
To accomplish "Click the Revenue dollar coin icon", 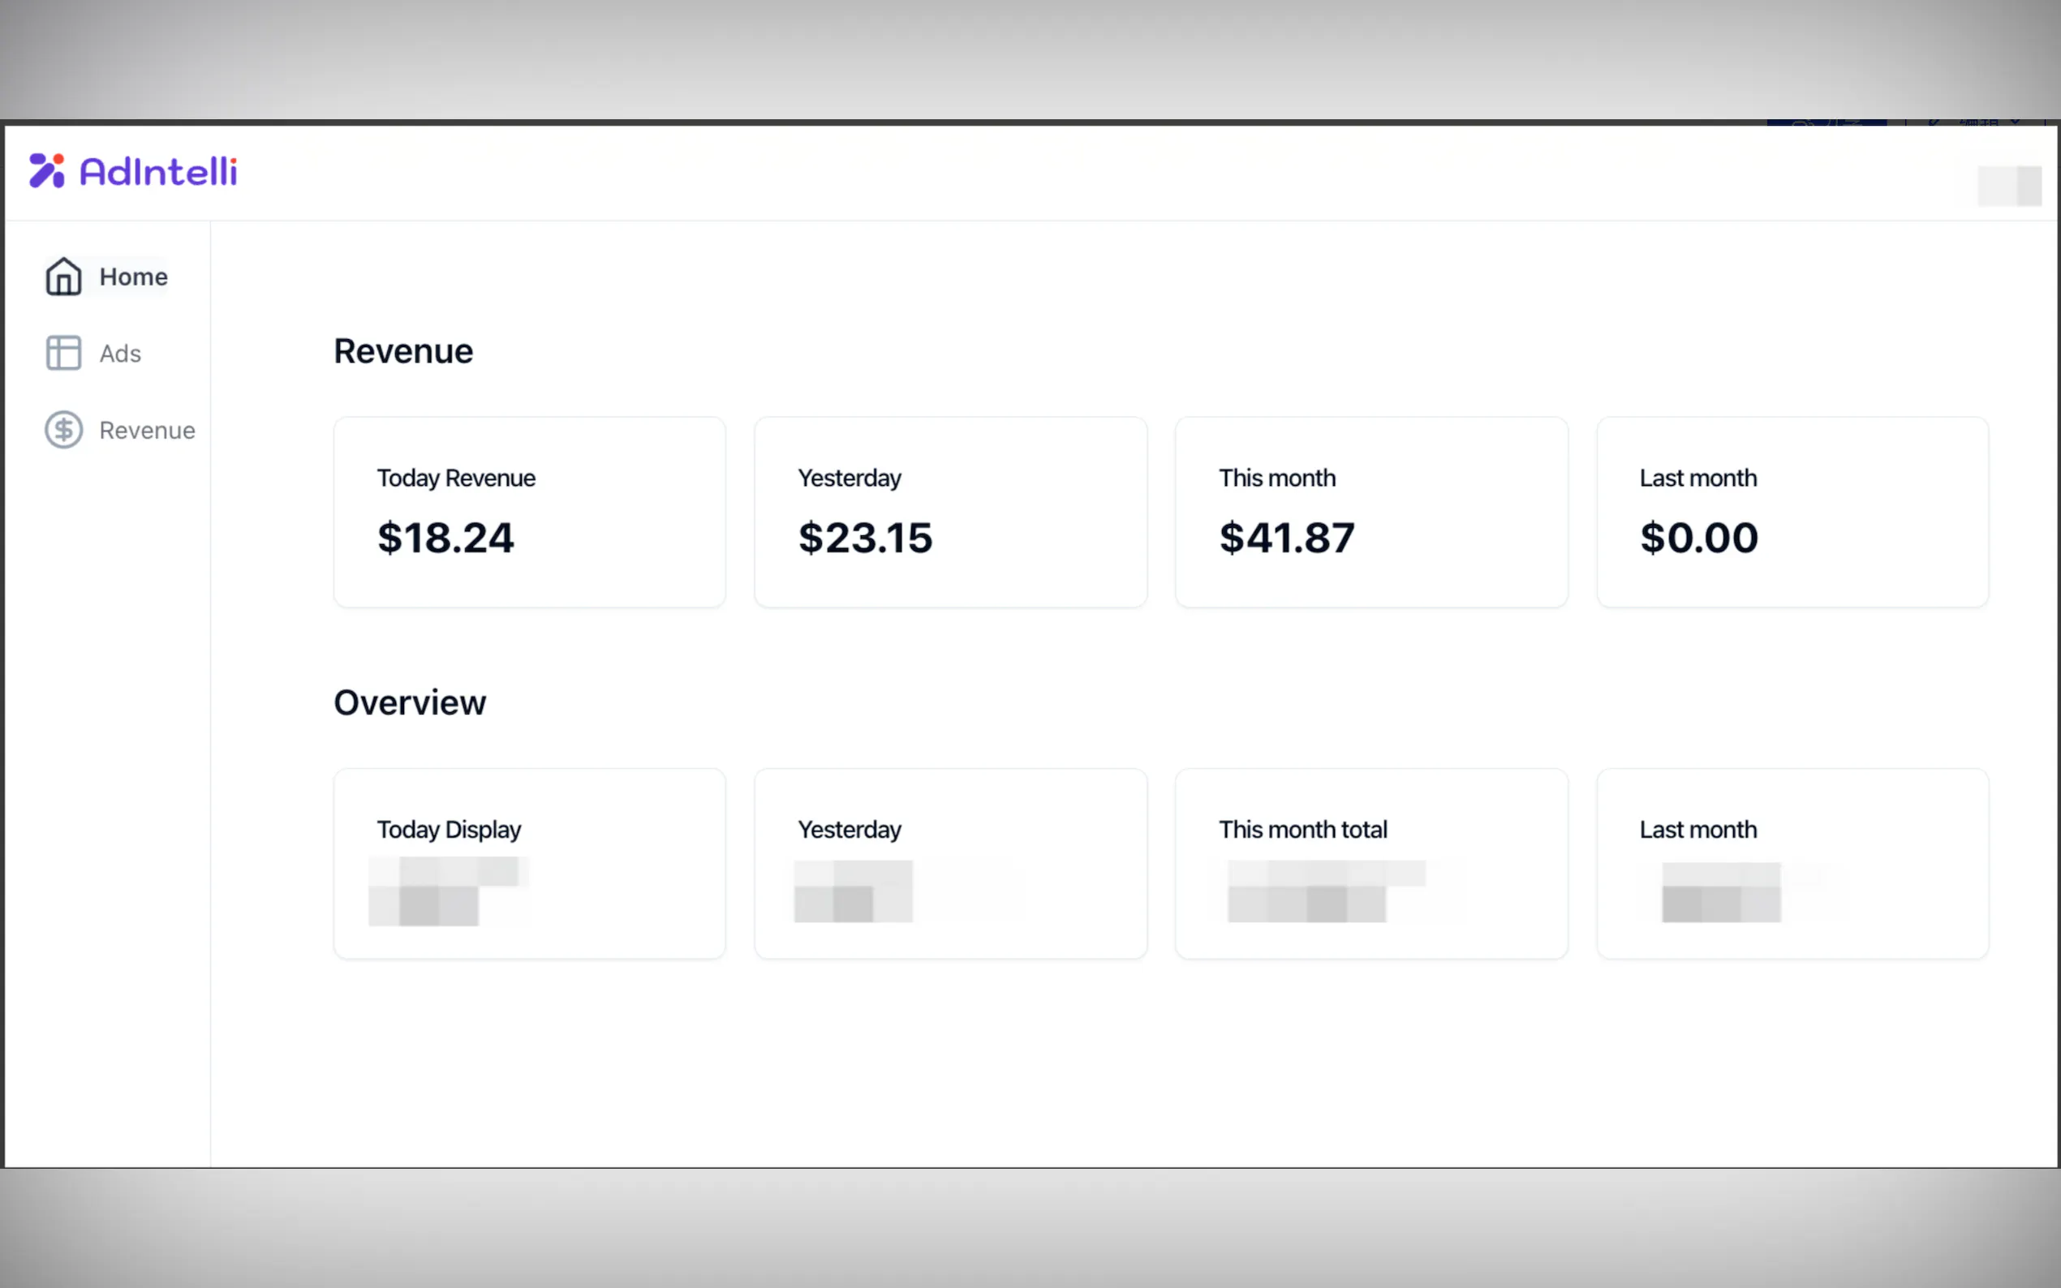I will pyautogui.click(x=63, y=429).
